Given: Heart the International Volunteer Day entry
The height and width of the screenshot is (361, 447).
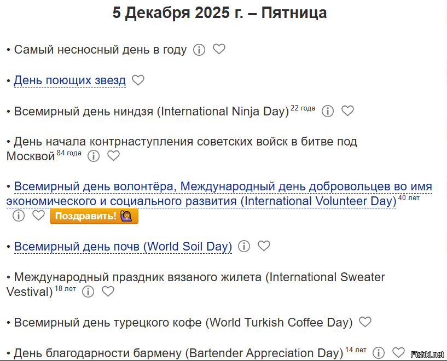Looking at the screenshot, I should [38, 216].
